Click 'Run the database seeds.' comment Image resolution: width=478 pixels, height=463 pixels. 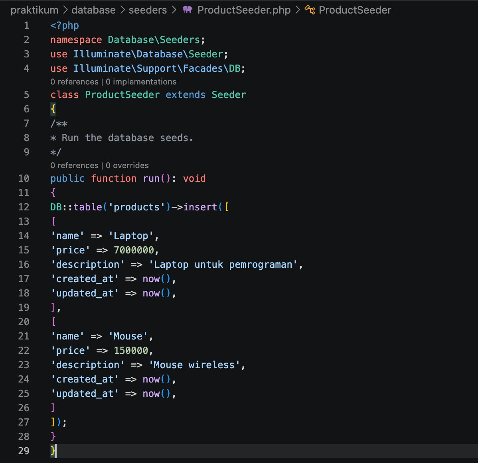coord(127,138)
